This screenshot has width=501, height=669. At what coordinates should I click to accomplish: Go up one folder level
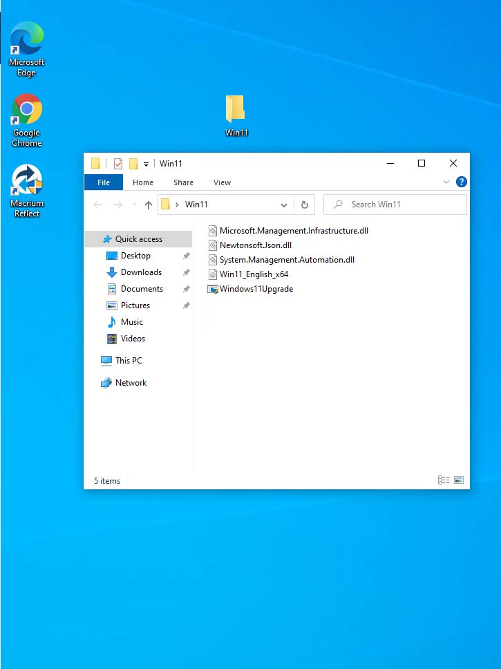pos(148,205)
